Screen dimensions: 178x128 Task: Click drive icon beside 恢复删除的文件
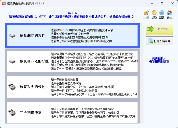click(x=12, y=36)
